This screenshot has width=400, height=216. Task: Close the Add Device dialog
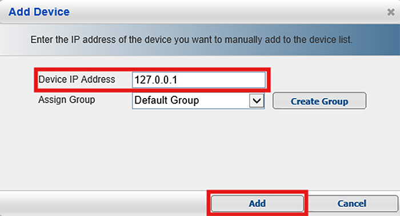click(x=390, y=12)
